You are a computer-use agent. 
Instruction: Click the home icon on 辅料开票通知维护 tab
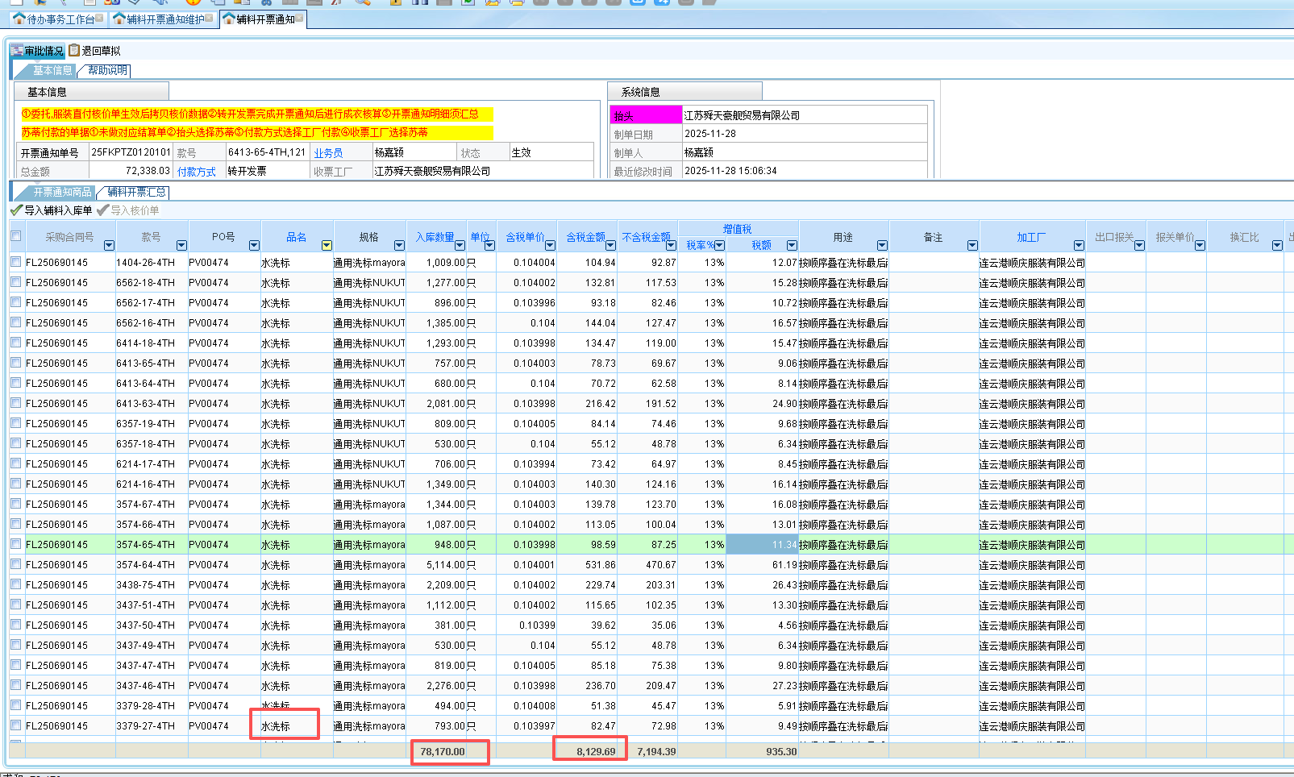tap(119, 19)
